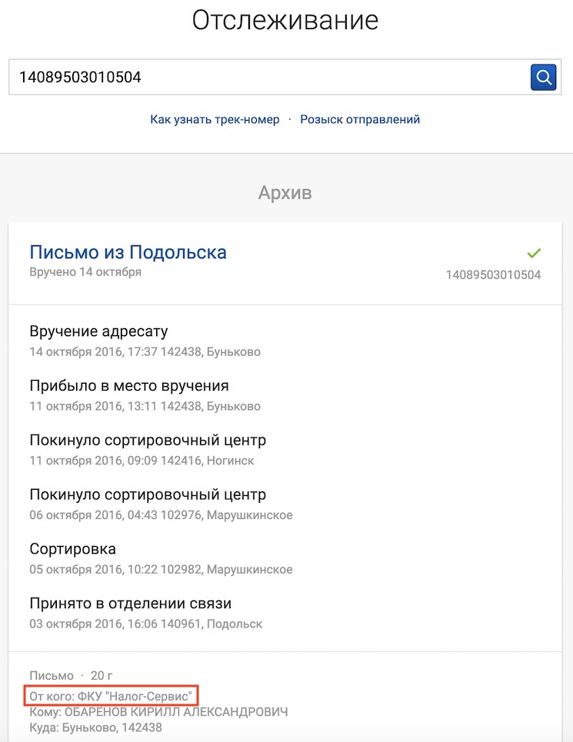
Task: Select the 'Архив' section heading
Action: [x=285, y=192]
